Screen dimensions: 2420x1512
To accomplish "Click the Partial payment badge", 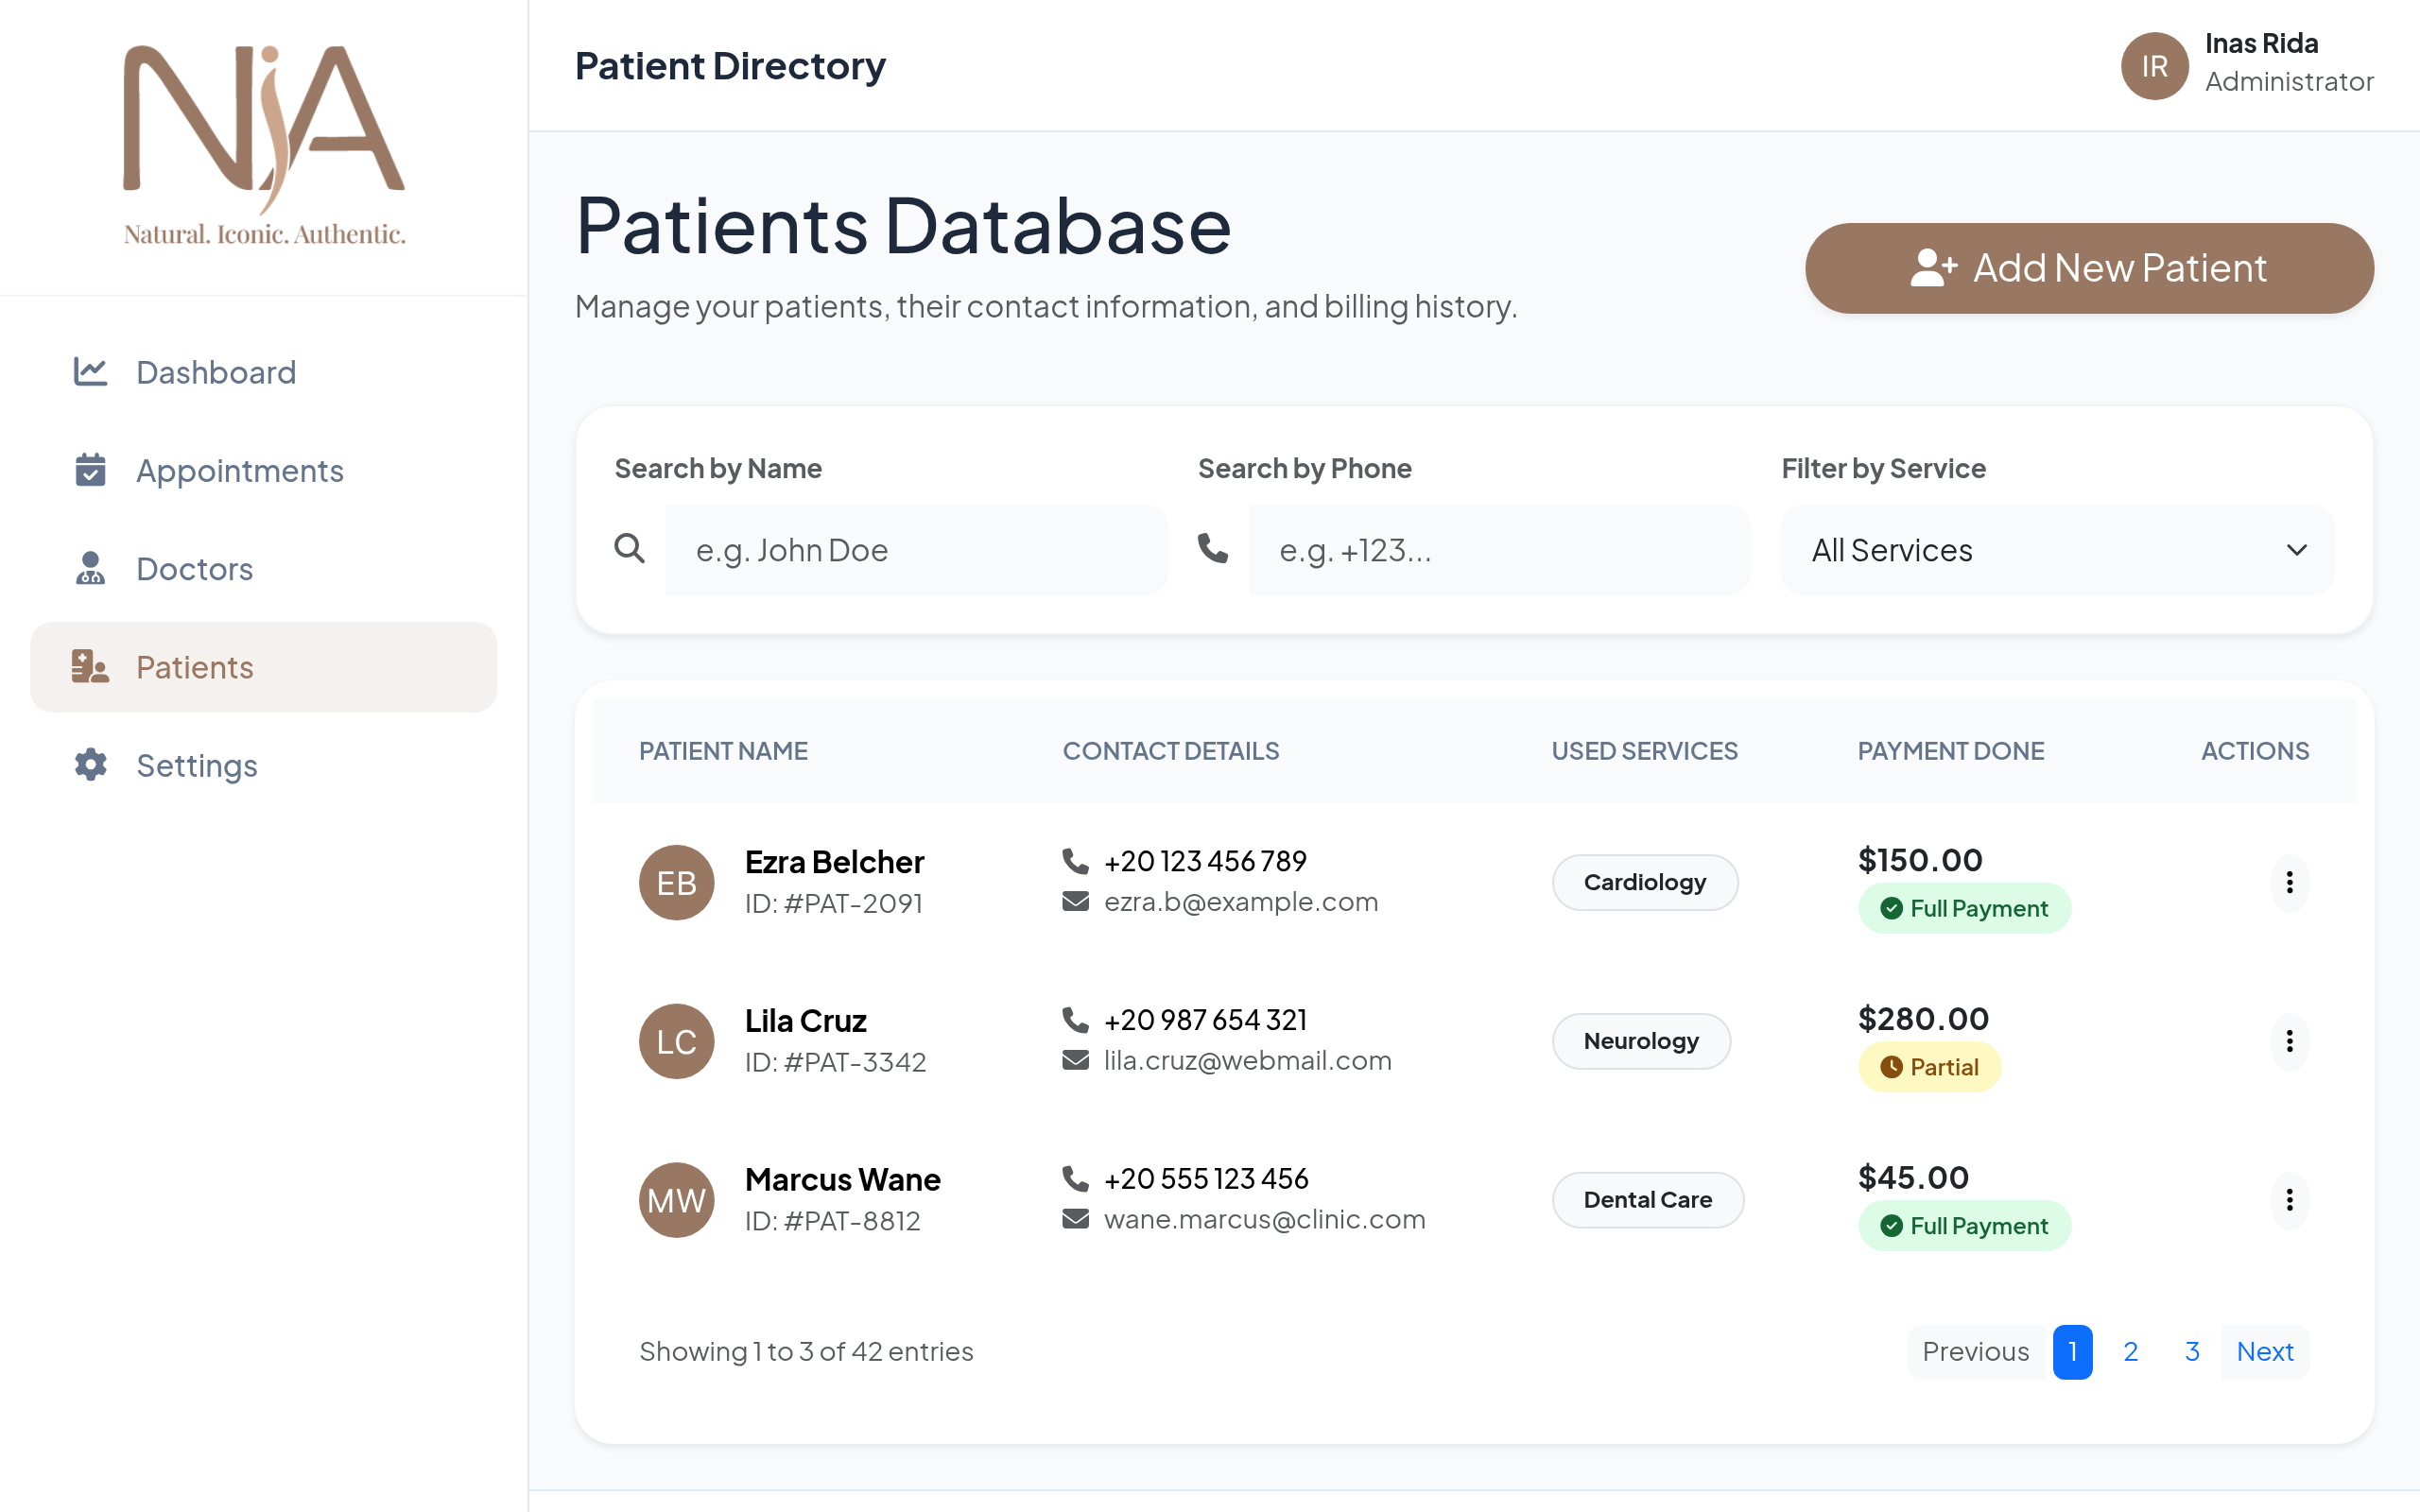I will [x=1929, y=1067].
